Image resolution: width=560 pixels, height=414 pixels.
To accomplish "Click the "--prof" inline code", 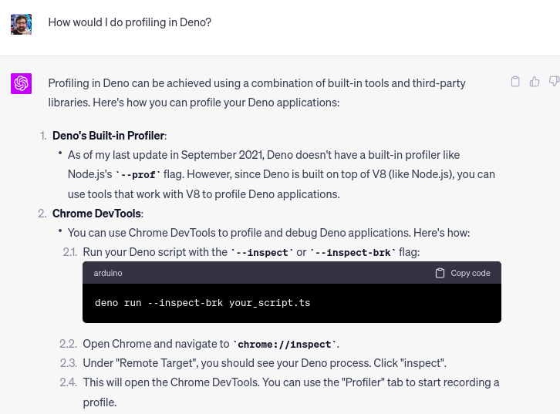I will point(138,175).
